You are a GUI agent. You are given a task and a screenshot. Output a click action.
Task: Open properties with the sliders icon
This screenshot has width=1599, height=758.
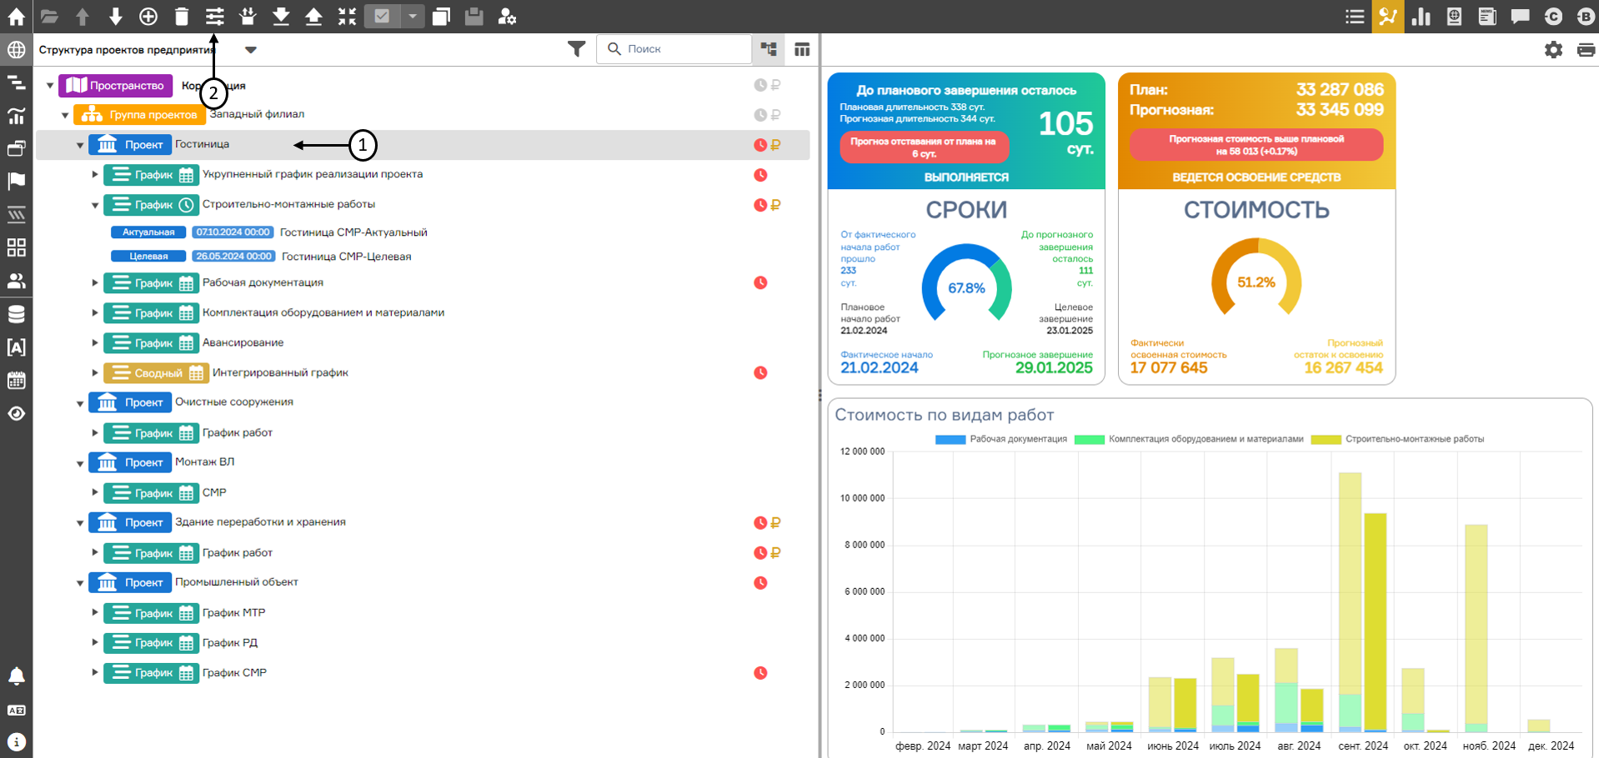pos(215,16)
